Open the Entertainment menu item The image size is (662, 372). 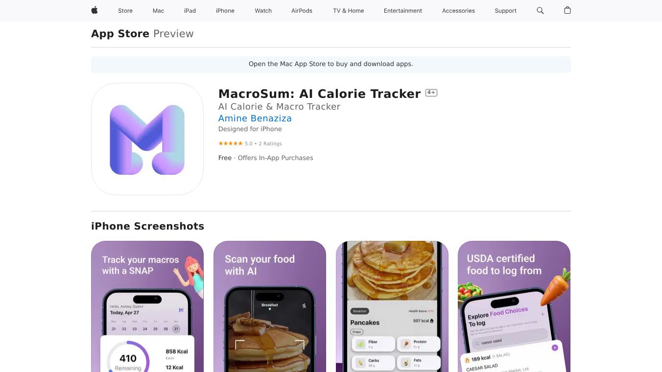[x=403, y=11]
